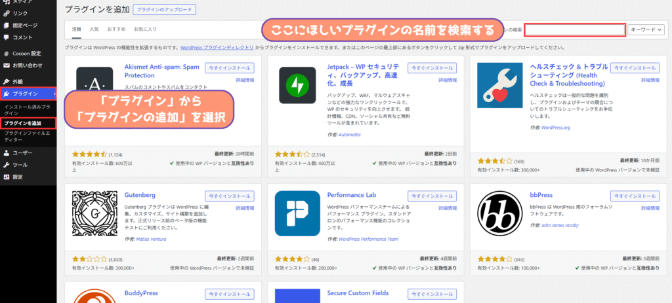Open Jetpack plugin title link

pos(363,75)
